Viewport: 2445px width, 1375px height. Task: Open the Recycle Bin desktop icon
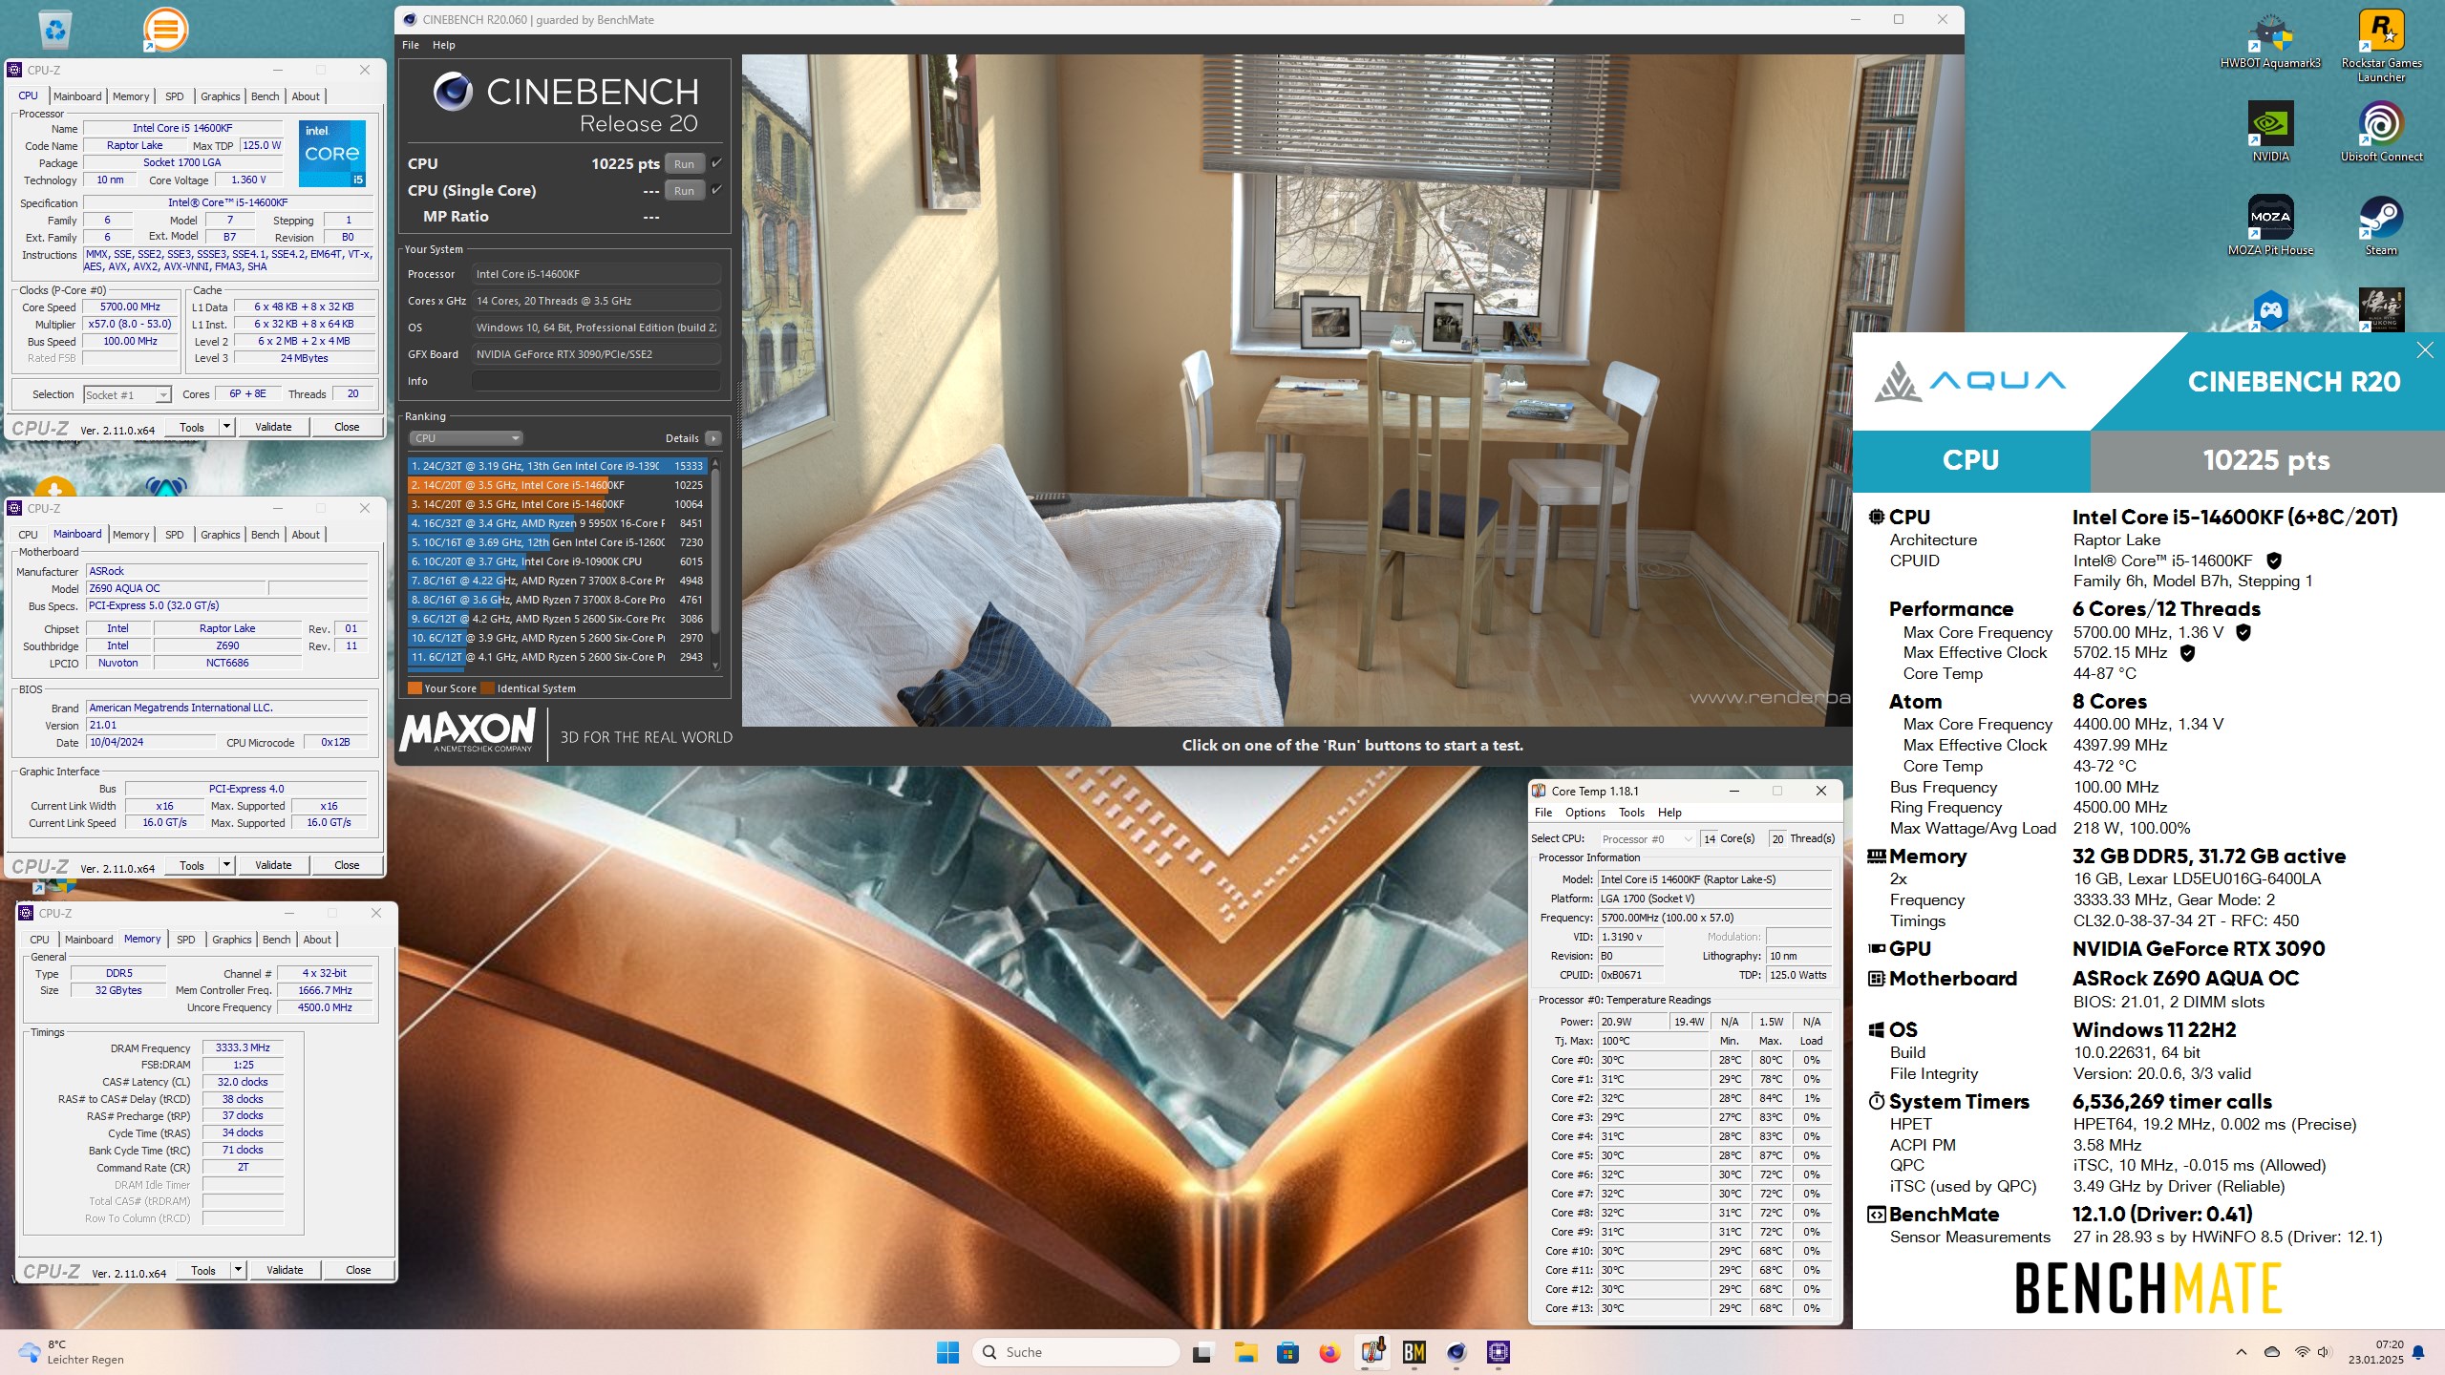point(55,29)
